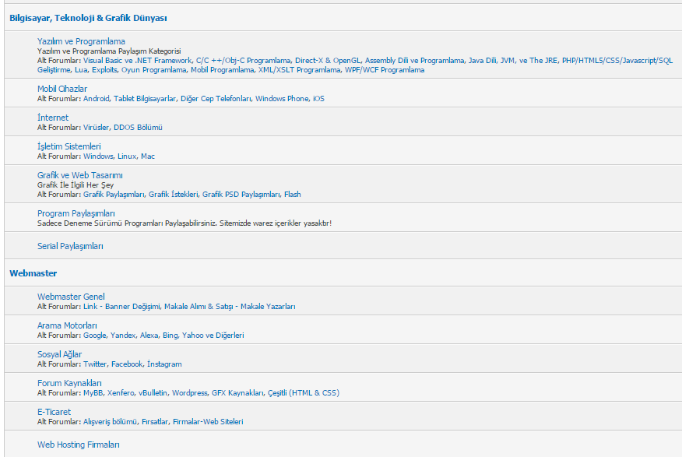Open Diğer Cep Telefonları subforum

(216, 99)
